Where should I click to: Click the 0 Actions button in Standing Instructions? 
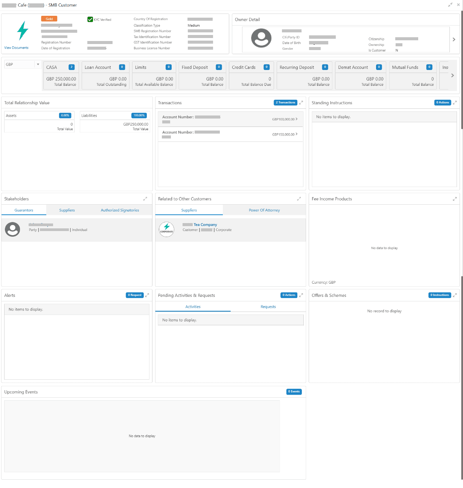tap(443, 102)
